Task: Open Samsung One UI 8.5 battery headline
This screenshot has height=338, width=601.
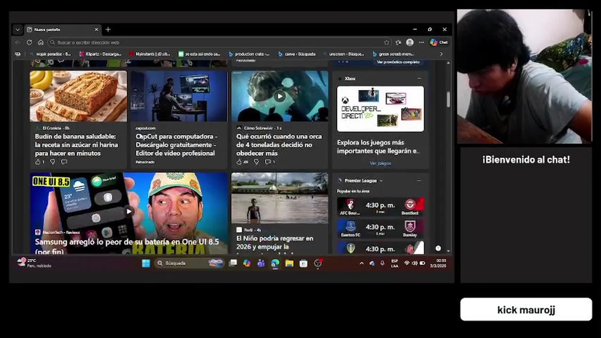Action: (127, 246)
